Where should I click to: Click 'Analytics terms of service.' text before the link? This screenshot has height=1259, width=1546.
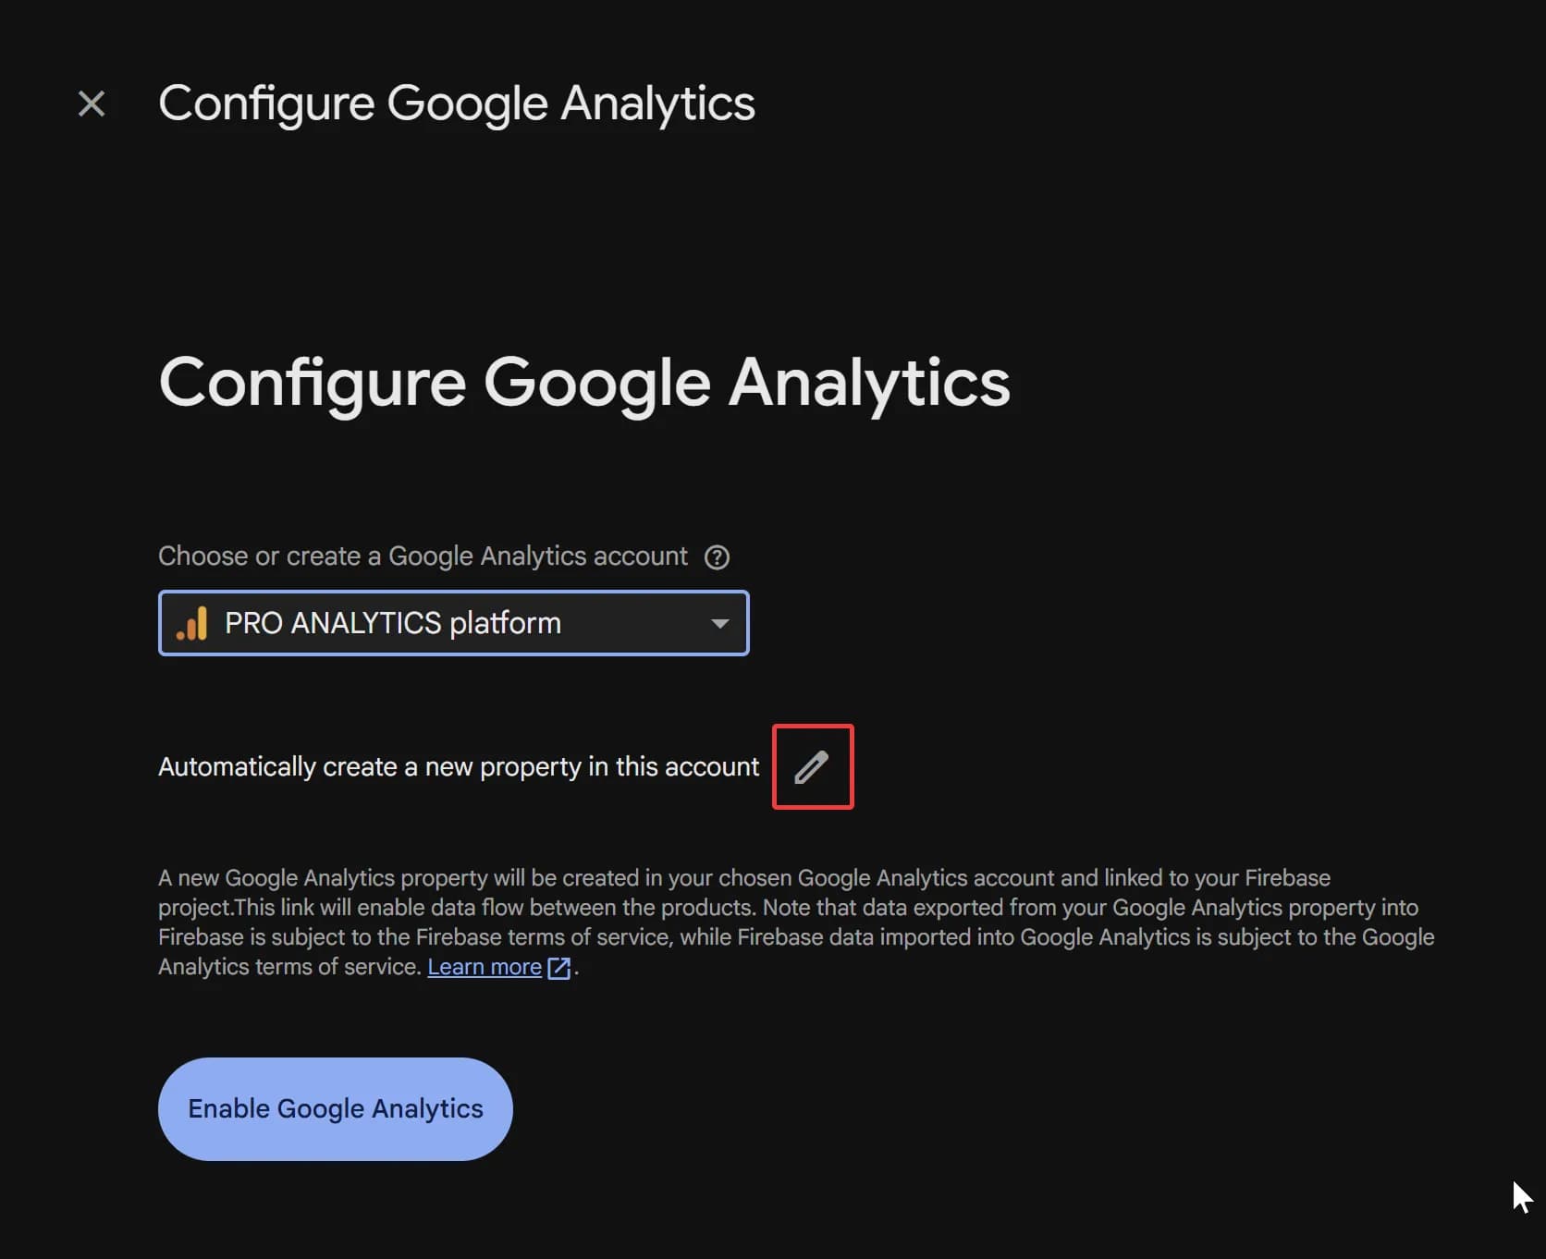[289, 967]
